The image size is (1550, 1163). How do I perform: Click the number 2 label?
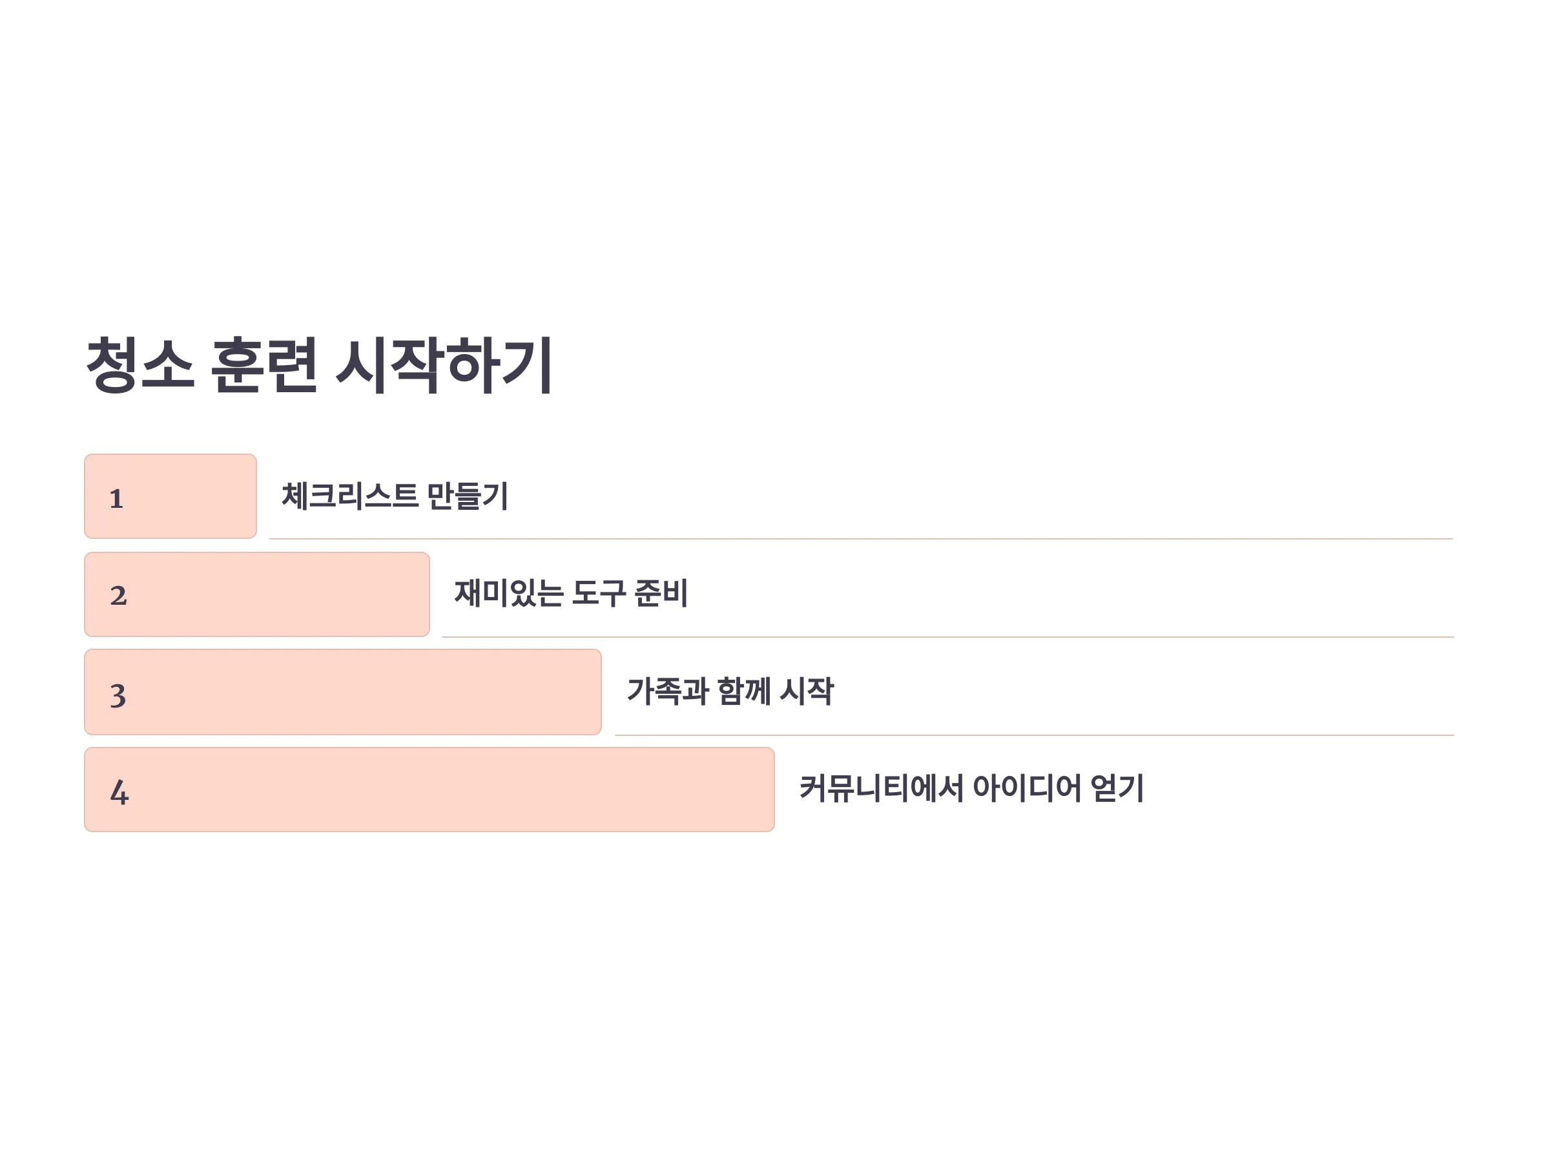tap(118, 596)
